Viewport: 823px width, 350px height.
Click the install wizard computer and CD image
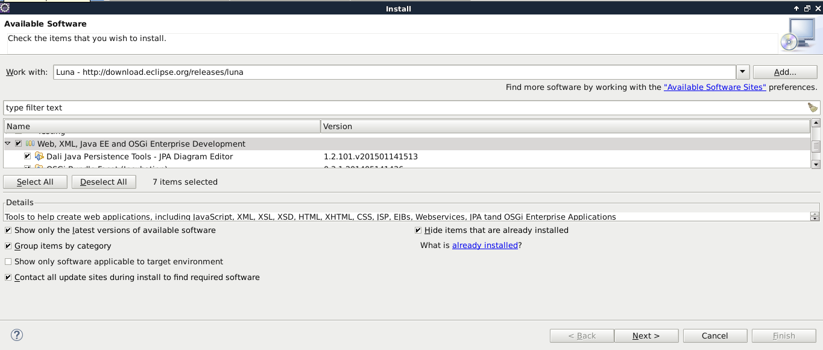coord(797,34)
